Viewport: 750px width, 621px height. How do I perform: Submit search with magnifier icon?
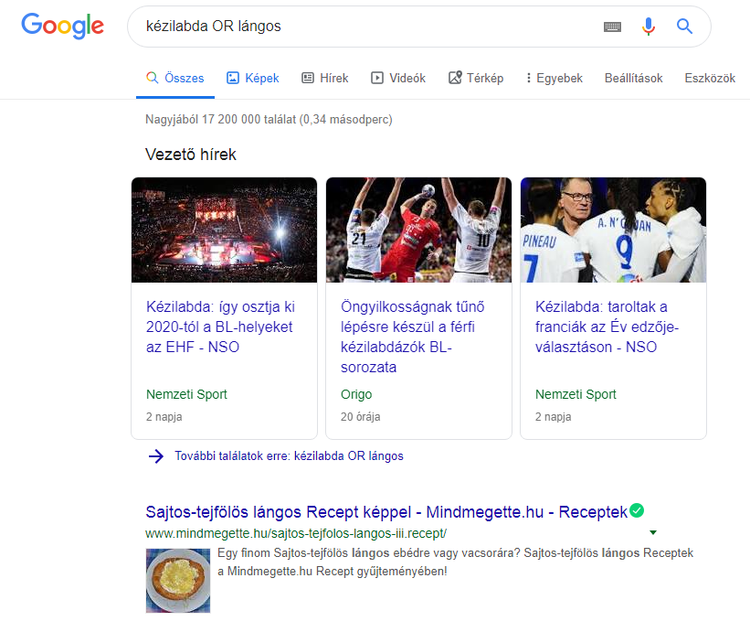pos(684,26)
